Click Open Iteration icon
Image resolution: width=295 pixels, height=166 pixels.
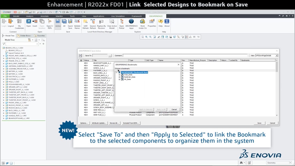42,24
